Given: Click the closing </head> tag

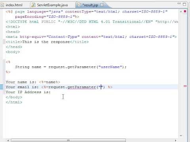Looking at the screenshot, I should click(x=14, y=47).
